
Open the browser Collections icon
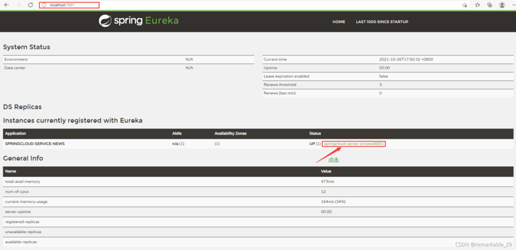pyautogui.click(x=490, y=5)
